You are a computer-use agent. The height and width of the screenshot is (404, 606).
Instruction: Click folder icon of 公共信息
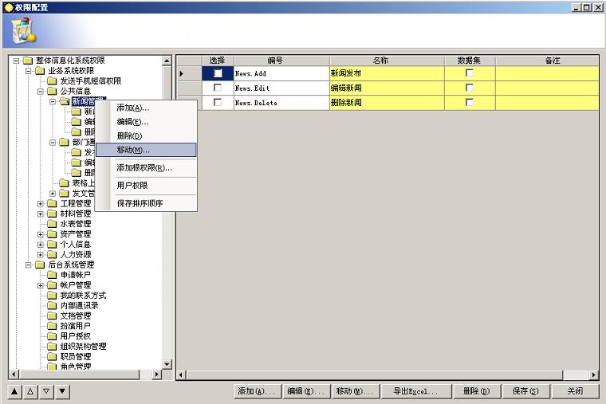52,91
